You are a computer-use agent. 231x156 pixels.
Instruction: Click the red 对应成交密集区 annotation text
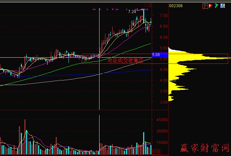tap(125, 61)
